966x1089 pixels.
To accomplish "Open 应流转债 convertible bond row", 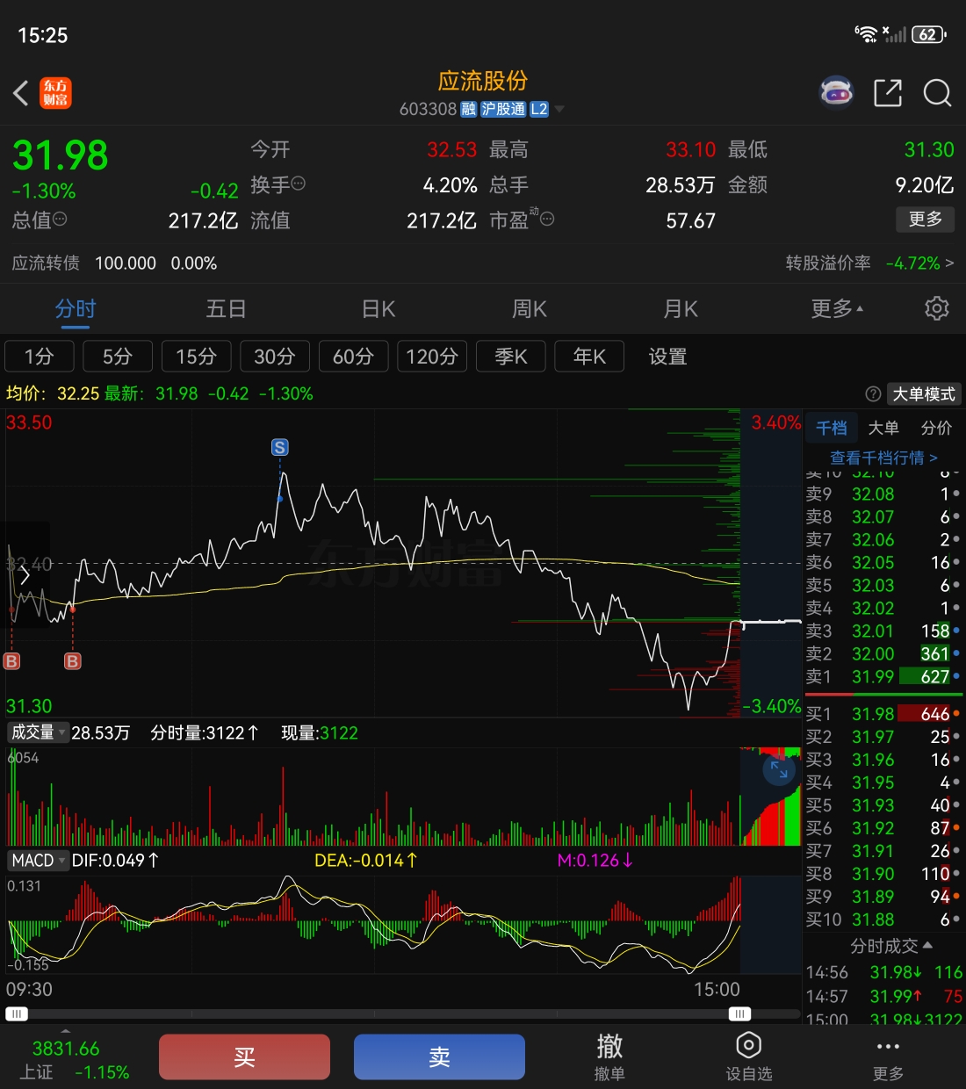I will coord(114,263).
